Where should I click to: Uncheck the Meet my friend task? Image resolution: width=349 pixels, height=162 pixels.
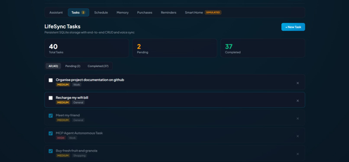pyautogui.click(x=51, y=116)
